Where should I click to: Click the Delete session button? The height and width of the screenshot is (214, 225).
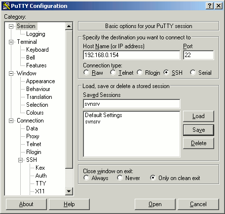(x=198, y=143)
